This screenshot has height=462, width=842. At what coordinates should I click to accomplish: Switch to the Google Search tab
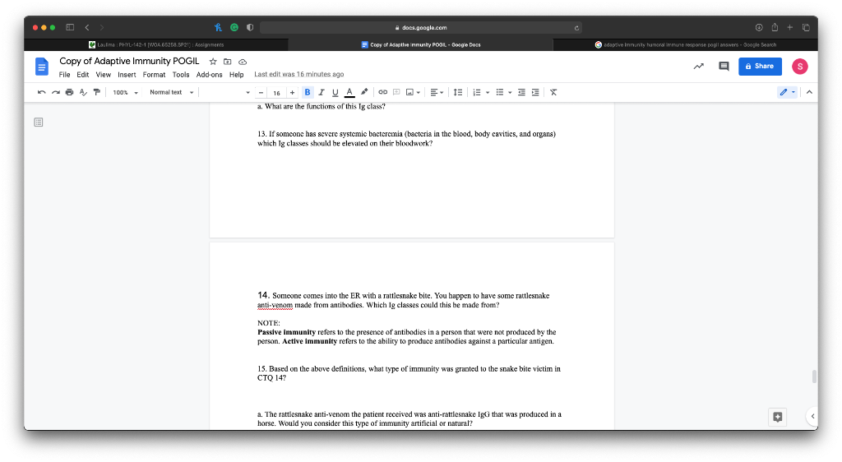pos(685,44)
